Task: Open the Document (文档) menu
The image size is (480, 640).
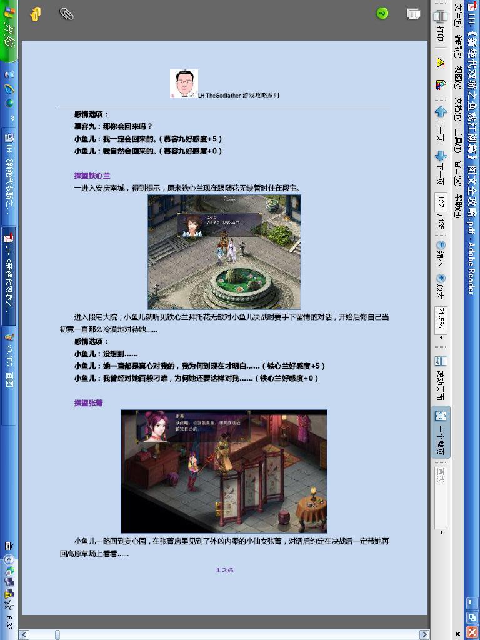Action: tap(458, 109)
